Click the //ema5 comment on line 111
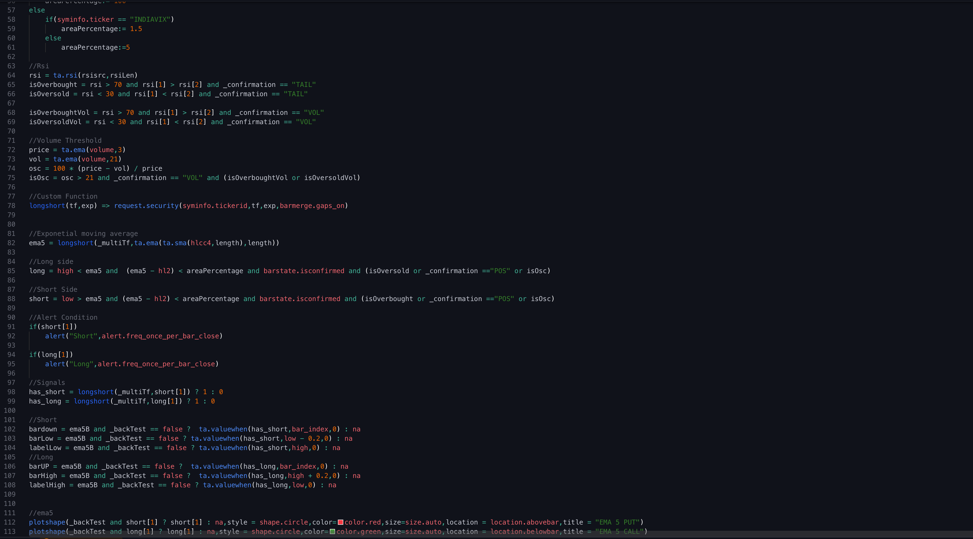The image size is (973, 539). (41, 513)
